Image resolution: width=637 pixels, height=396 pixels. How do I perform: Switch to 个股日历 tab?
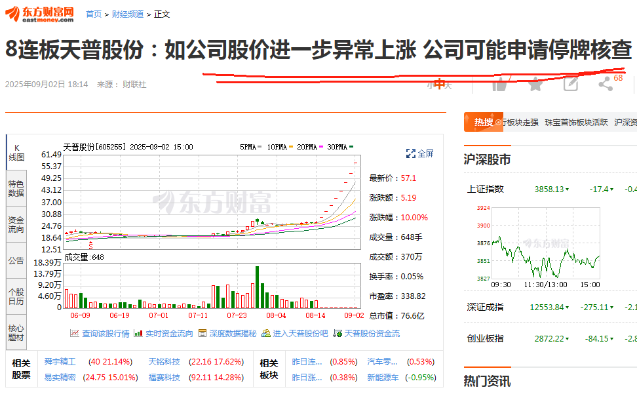pyautogui.click(x=16, y=296)
